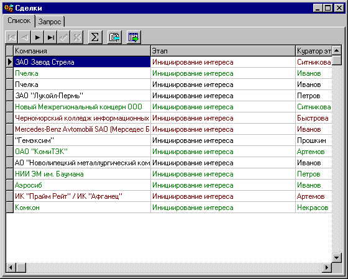
Task: Click curator Петров in Лукойл-Пермь row
Action: tap(314, 96)
